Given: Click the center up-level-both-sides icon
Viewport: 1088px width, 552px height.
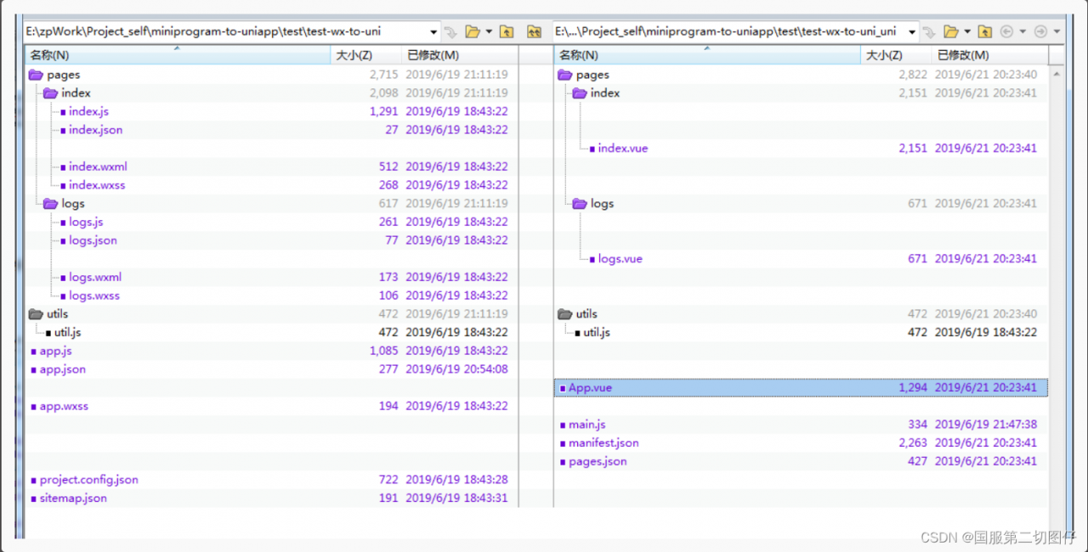Looking at the screenshot, I should [x=534, y=31].
